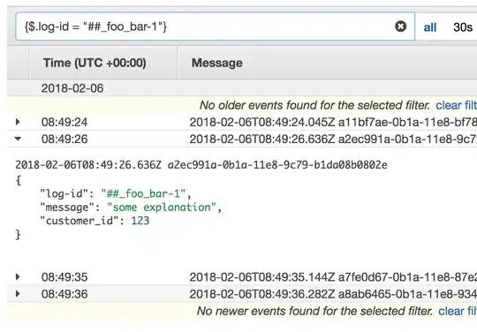Select the 30s time range

[463, 27]
